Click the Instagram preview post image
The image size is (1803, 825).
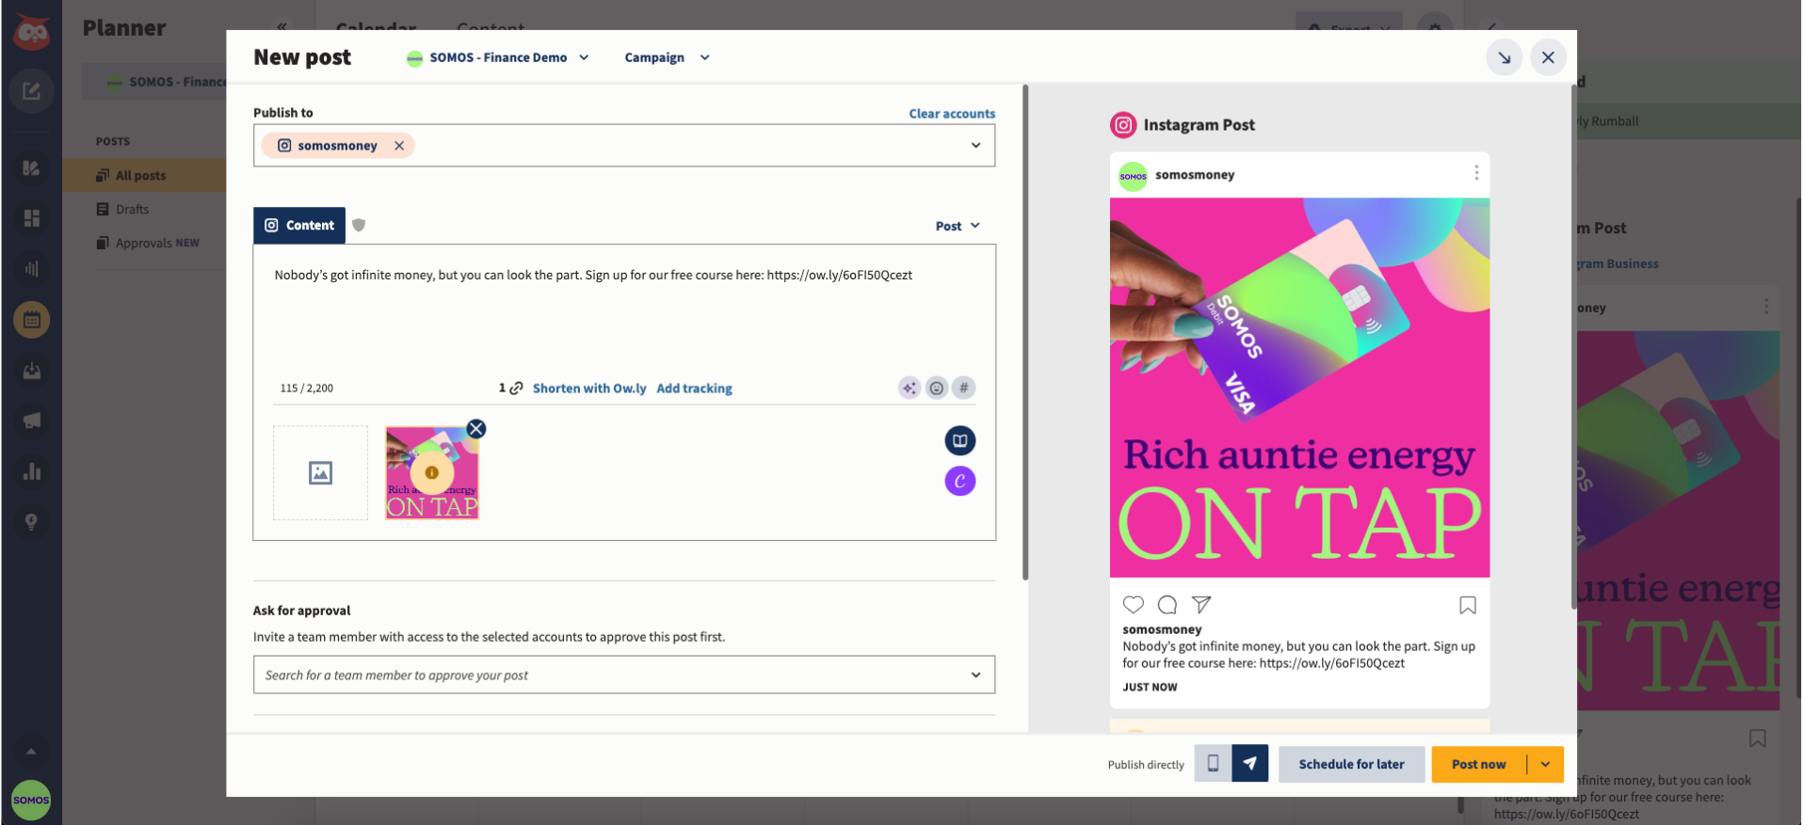1299,388
